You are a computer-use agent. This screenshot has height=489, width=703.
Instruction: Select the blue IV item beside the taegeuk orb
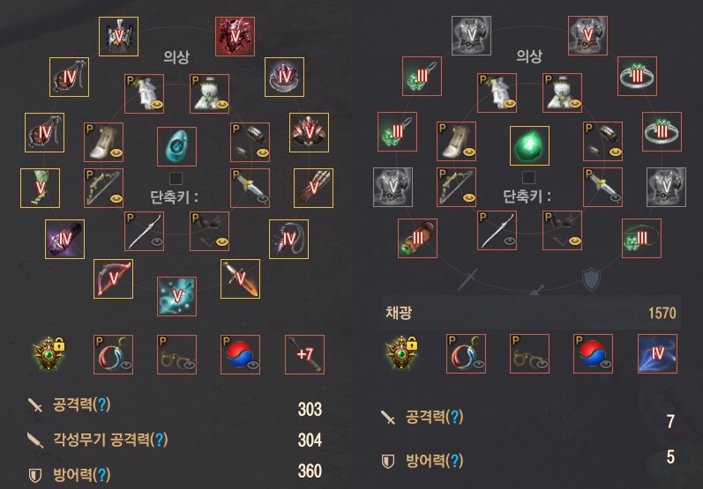tap(657, 353)
